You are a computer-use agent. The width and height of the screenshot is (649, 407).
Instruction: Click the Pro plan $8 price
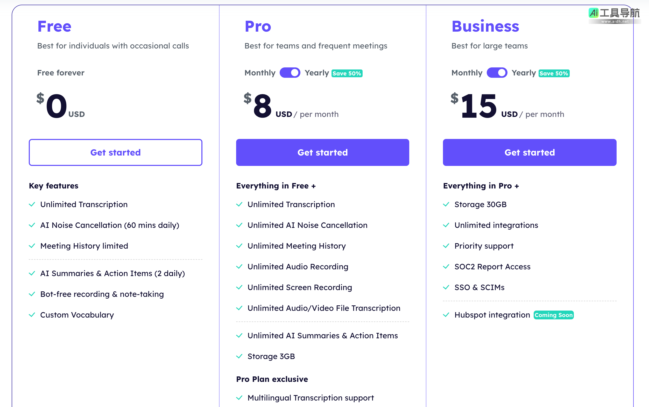click(x=262, y=106)
